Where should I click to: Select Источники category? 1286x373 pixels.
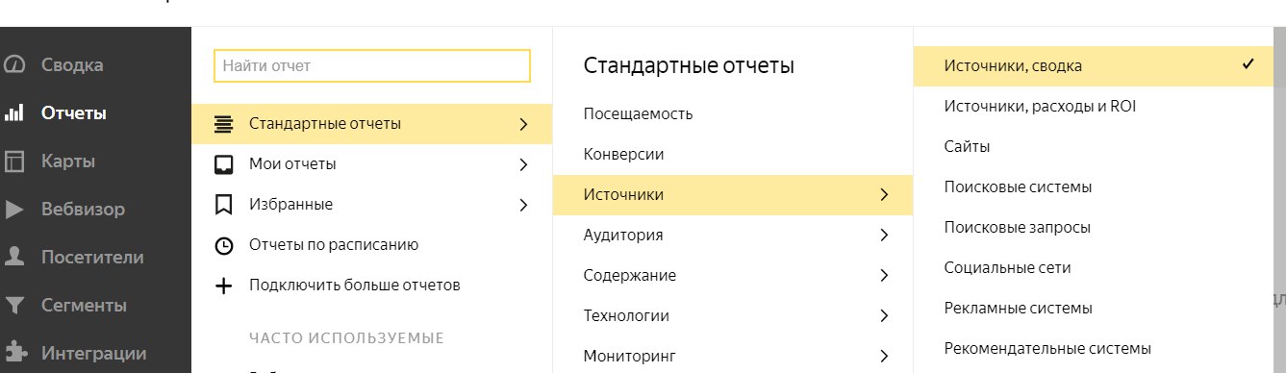pyautogui.click(x=733, y=195)
